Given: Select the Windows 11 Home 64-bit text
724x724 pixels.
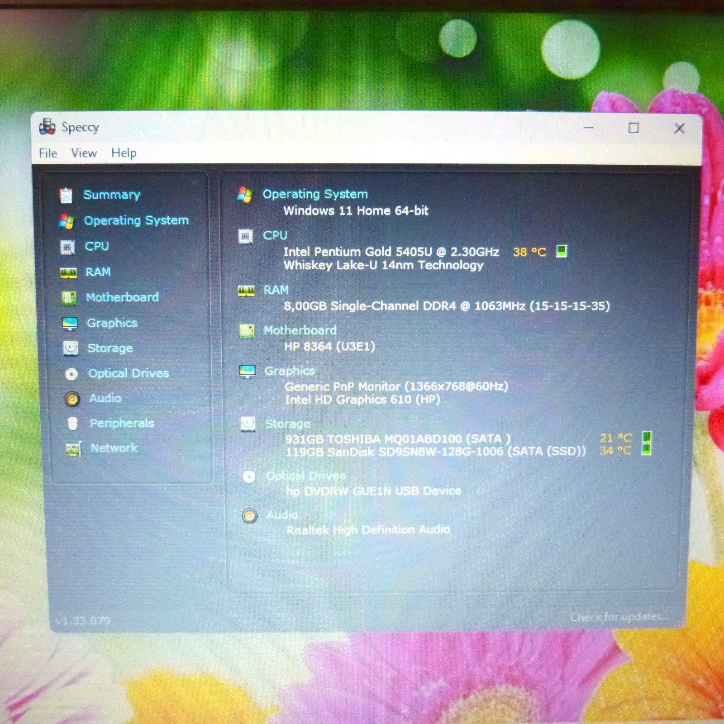Looking at the screenshot, I should pos(356,211).
